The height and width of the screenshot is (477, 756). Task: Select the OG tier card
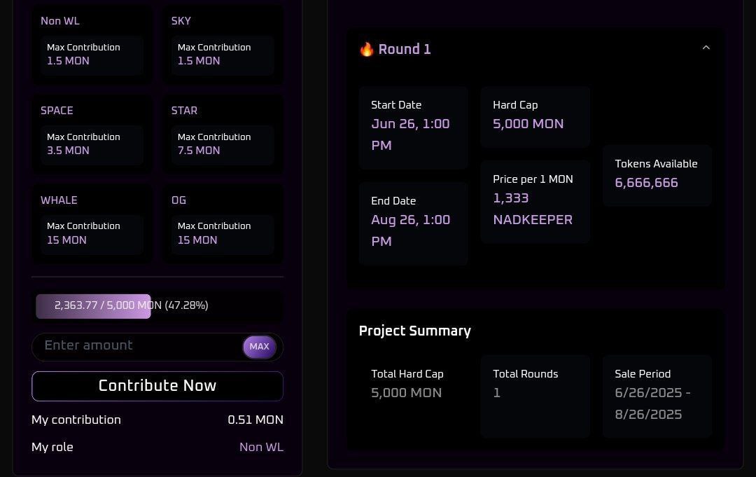click(223, 221)
